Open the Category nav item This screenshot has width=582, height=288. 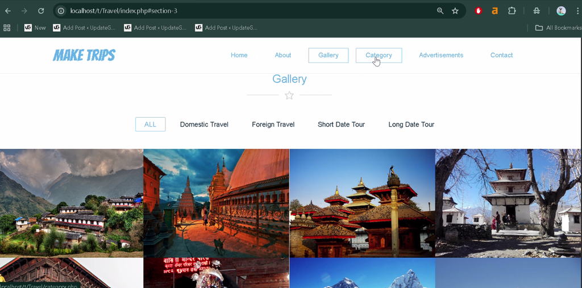(x=379, y=55)
